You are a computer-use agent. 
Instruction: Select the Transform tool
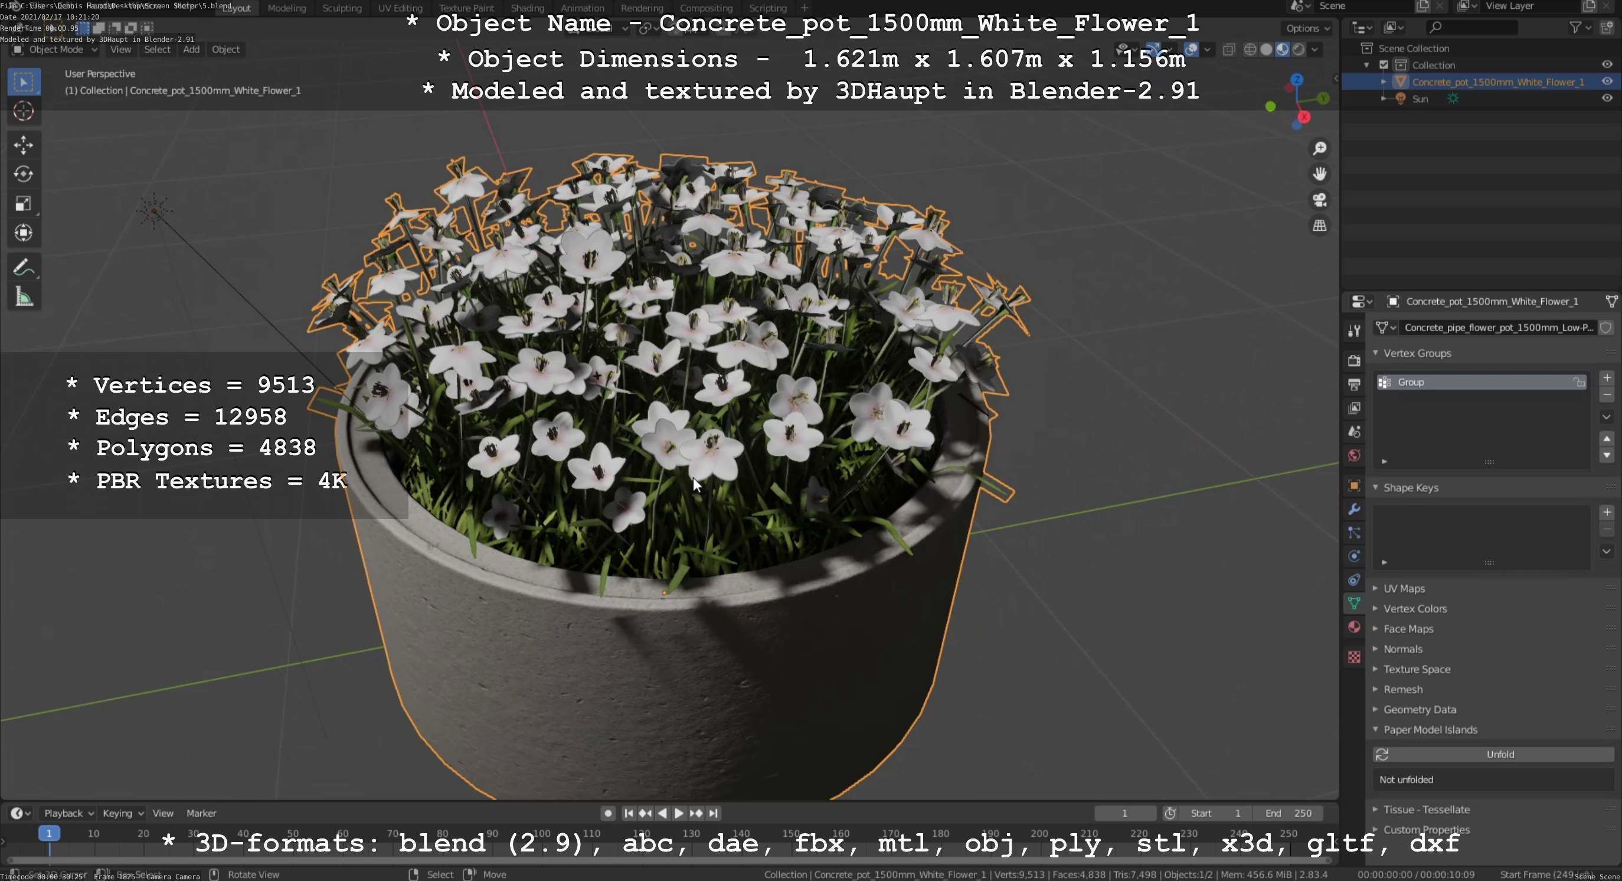click(x=24, y=233)
